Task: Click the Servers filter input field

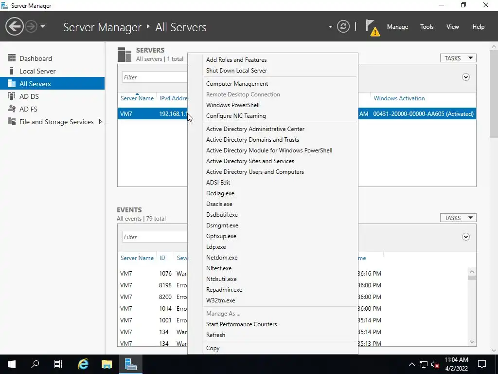Action: [154, 77]
